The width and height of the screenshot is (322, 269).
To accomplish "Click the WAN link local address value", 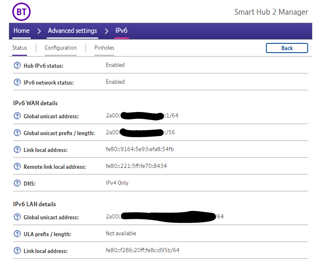I will point(140,149).
